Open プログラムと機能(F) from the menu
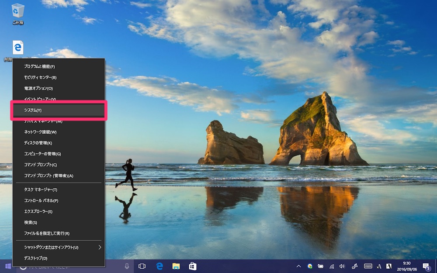The height and width of the screenshot is (273, 437). (59, 66)
